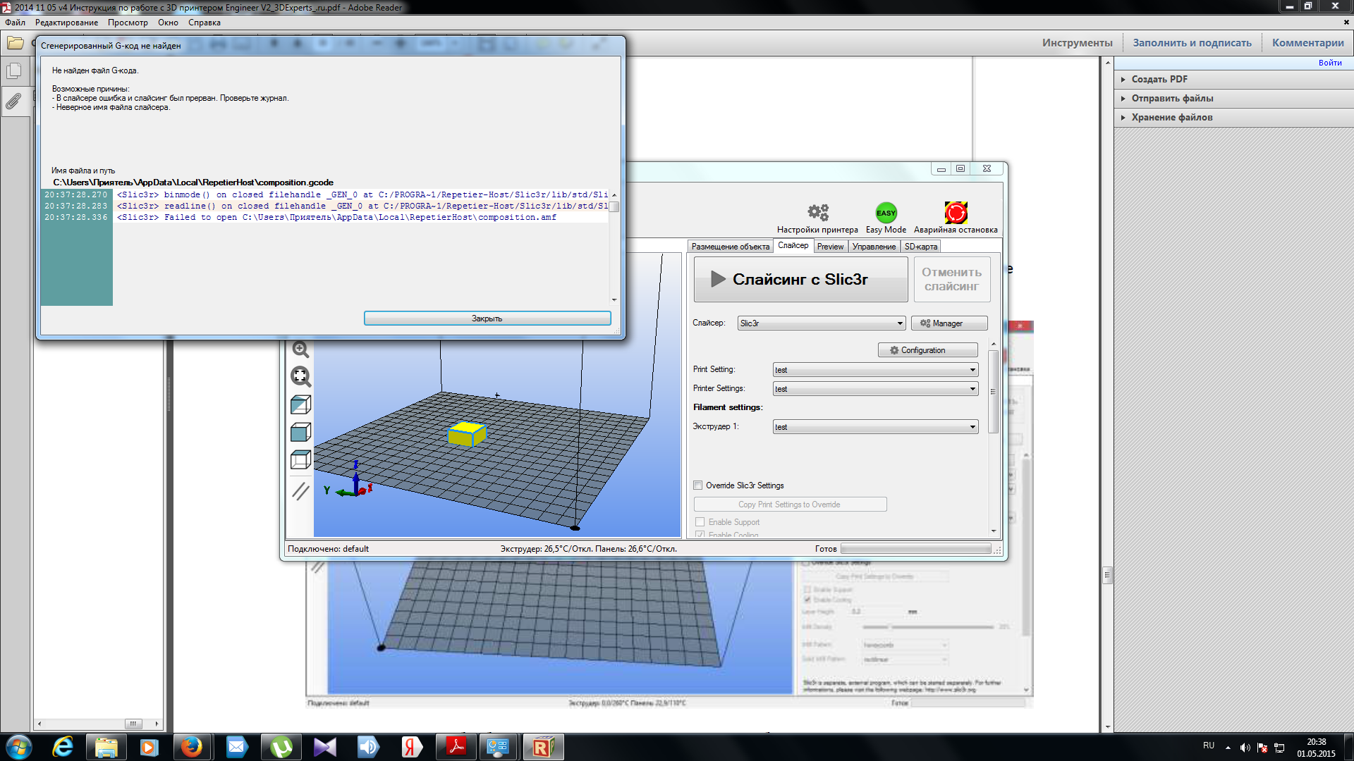Select the top cube view icon

(300, 459)
